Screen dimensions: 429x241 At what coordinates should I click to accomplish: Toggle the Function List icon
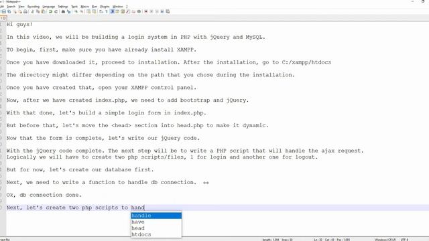(x=128, y=11)
